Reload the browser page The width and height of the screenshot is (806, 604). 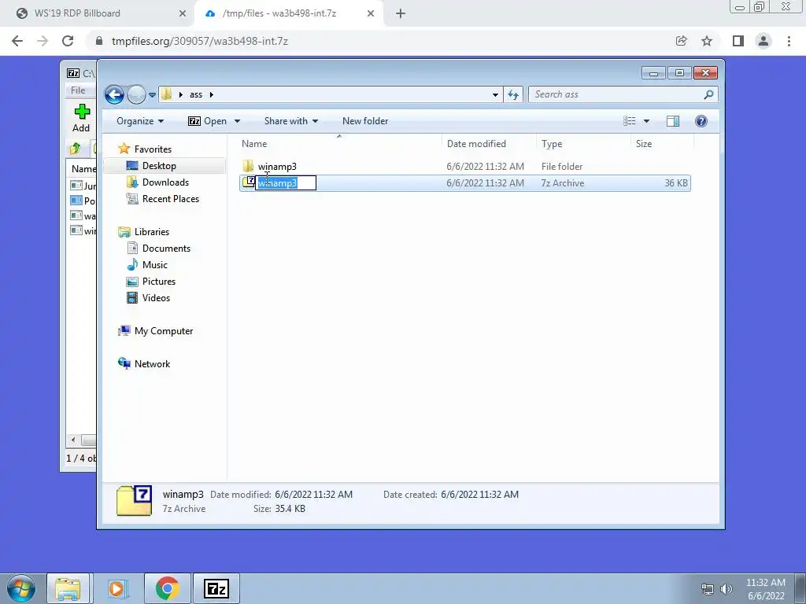pyautogui.click(x=68, y=41)
